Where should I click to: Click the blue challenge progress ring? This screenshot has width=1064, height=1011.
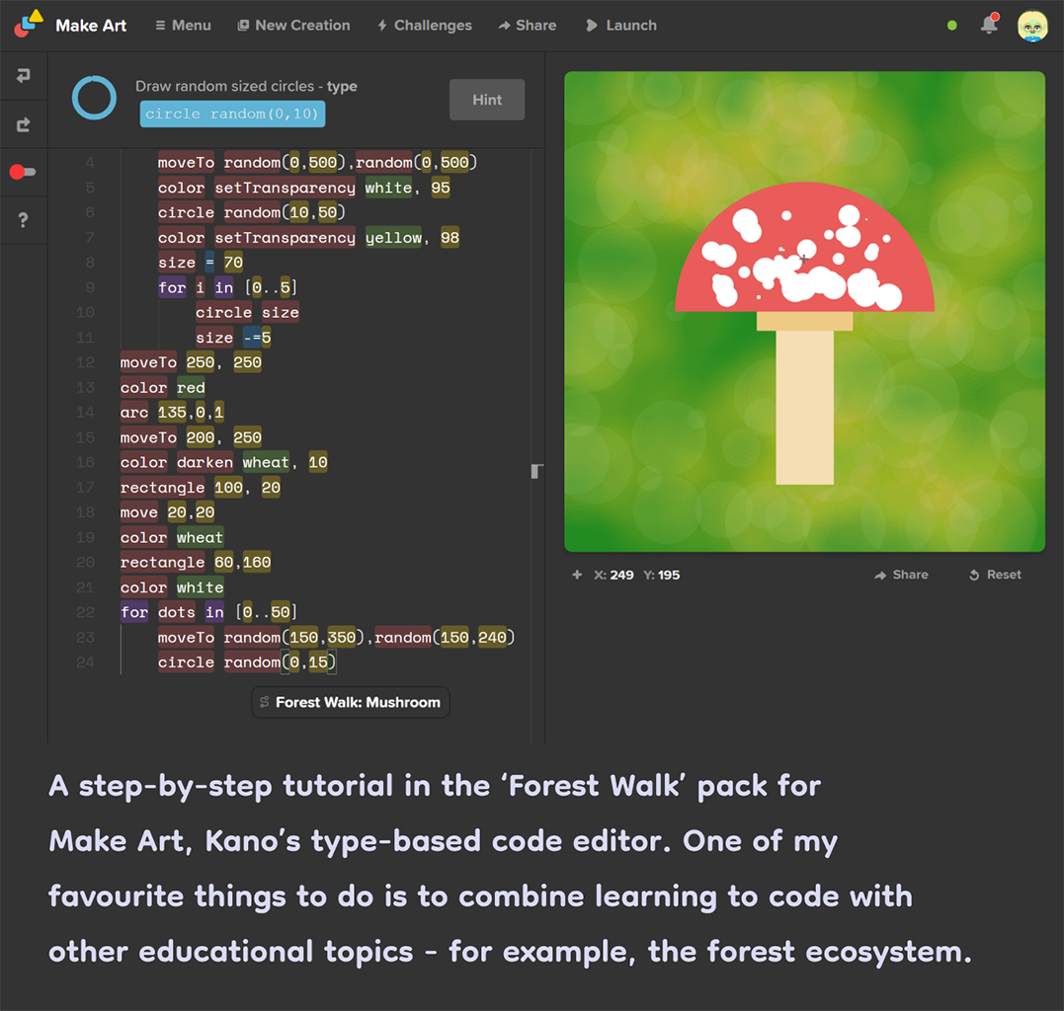click(95, 99)
